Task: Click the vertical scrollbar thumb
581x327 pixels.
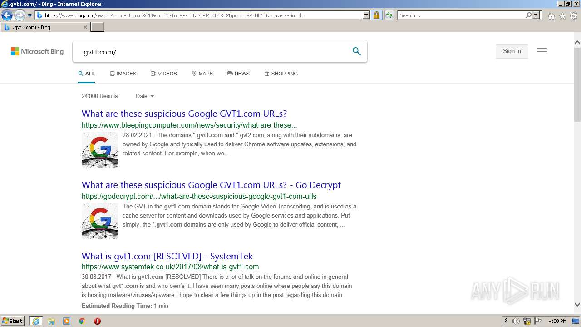Action: pyautogui.click(x=577, y=84)
